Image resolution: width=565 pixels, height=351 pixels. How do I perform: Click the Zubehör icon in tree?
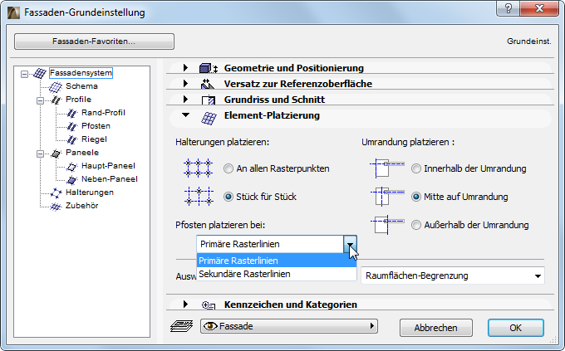[x=56, y=207]
